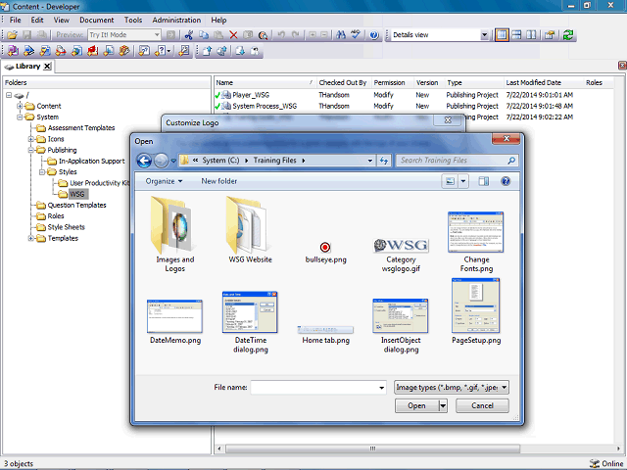Open the Image types filter dropdown

[505, 388]
